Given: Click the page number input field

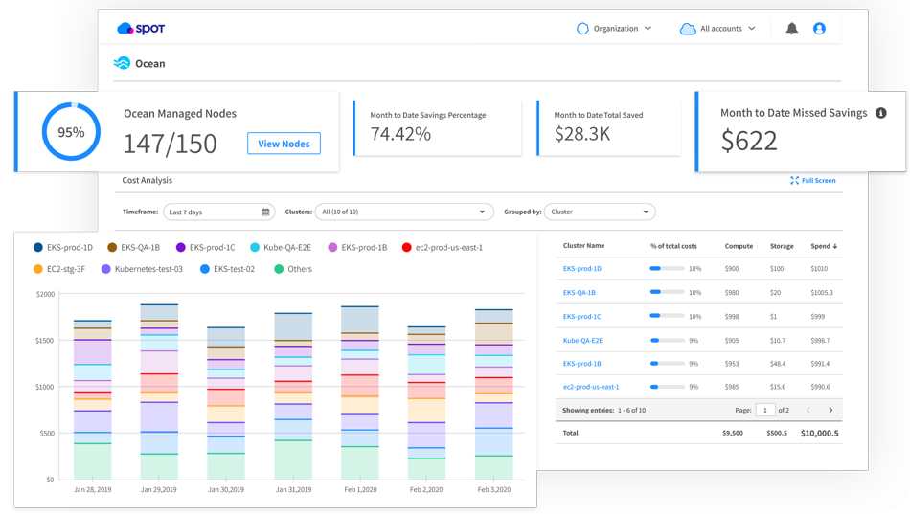Looking at the screenshot, I should point(765,410).
